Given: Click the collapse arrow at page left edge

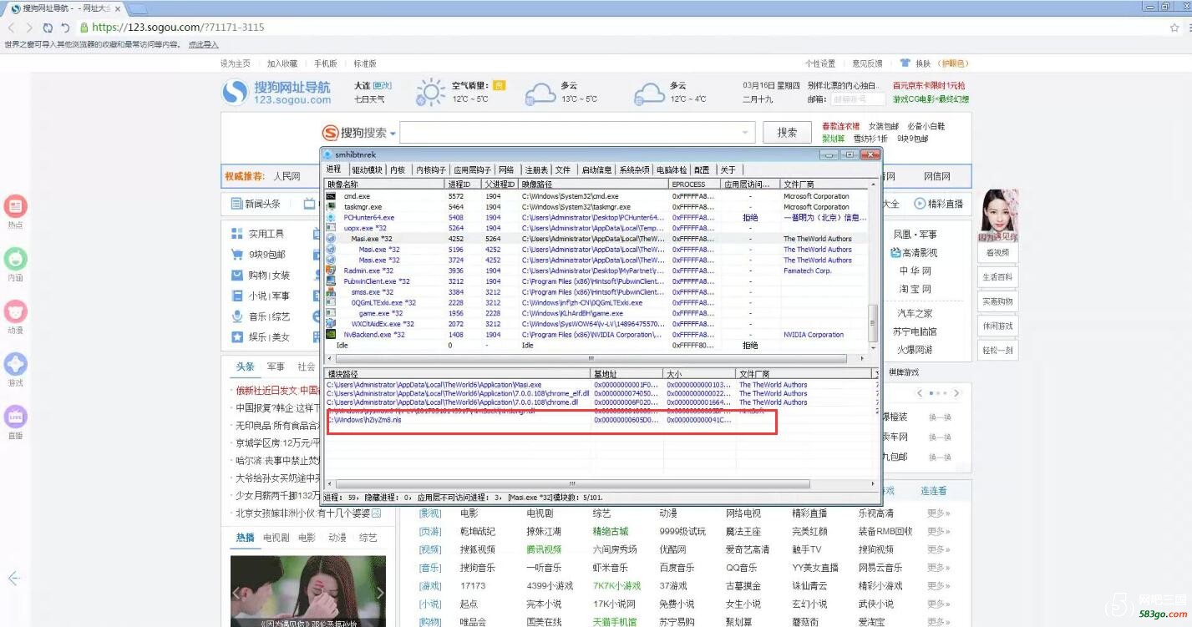Looking at the screenshot, I should coord(13,578).
